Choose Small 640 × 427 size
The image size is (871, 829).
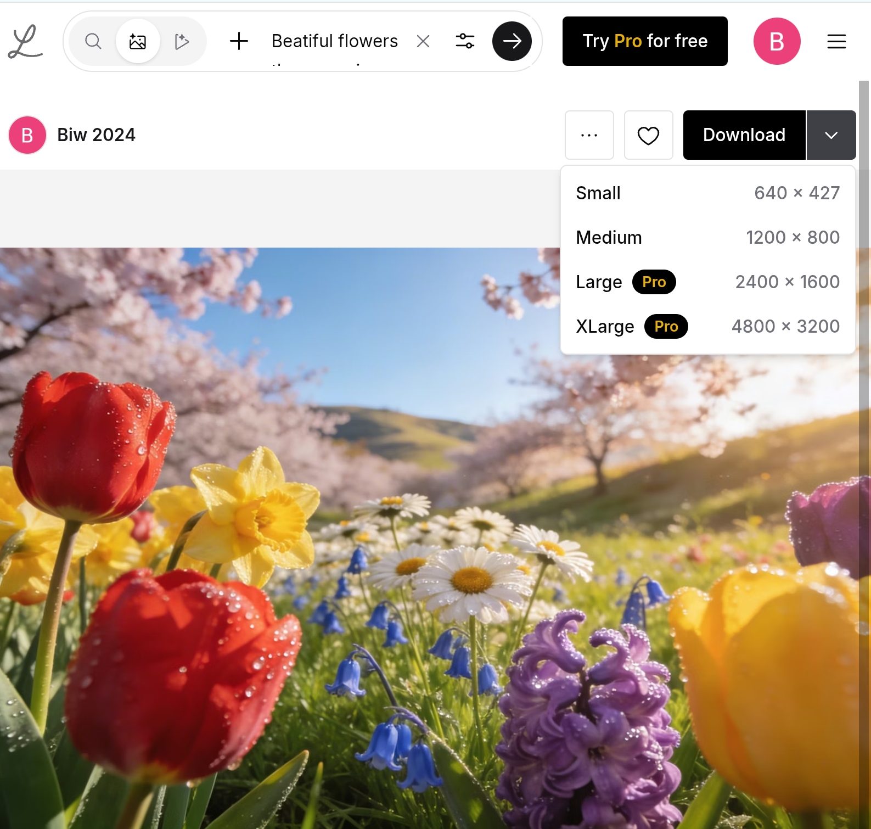[x=707, y=193]
